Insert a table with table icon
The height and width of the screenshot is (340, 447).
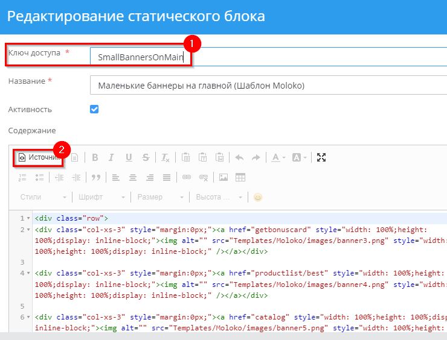pyautogui.click(x=240, y=177)
